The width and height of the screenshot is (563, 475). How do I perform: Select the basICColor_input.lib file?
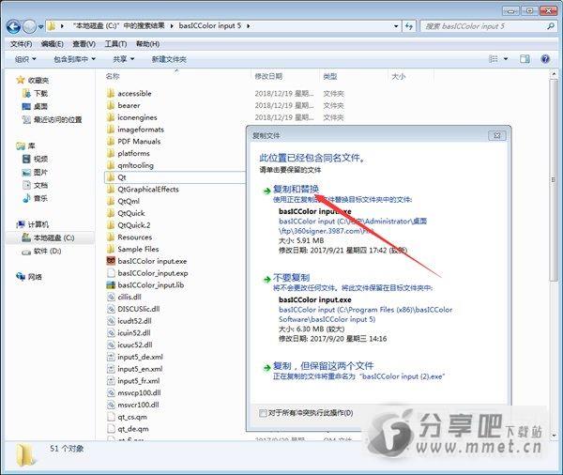(x=145, y=285)
